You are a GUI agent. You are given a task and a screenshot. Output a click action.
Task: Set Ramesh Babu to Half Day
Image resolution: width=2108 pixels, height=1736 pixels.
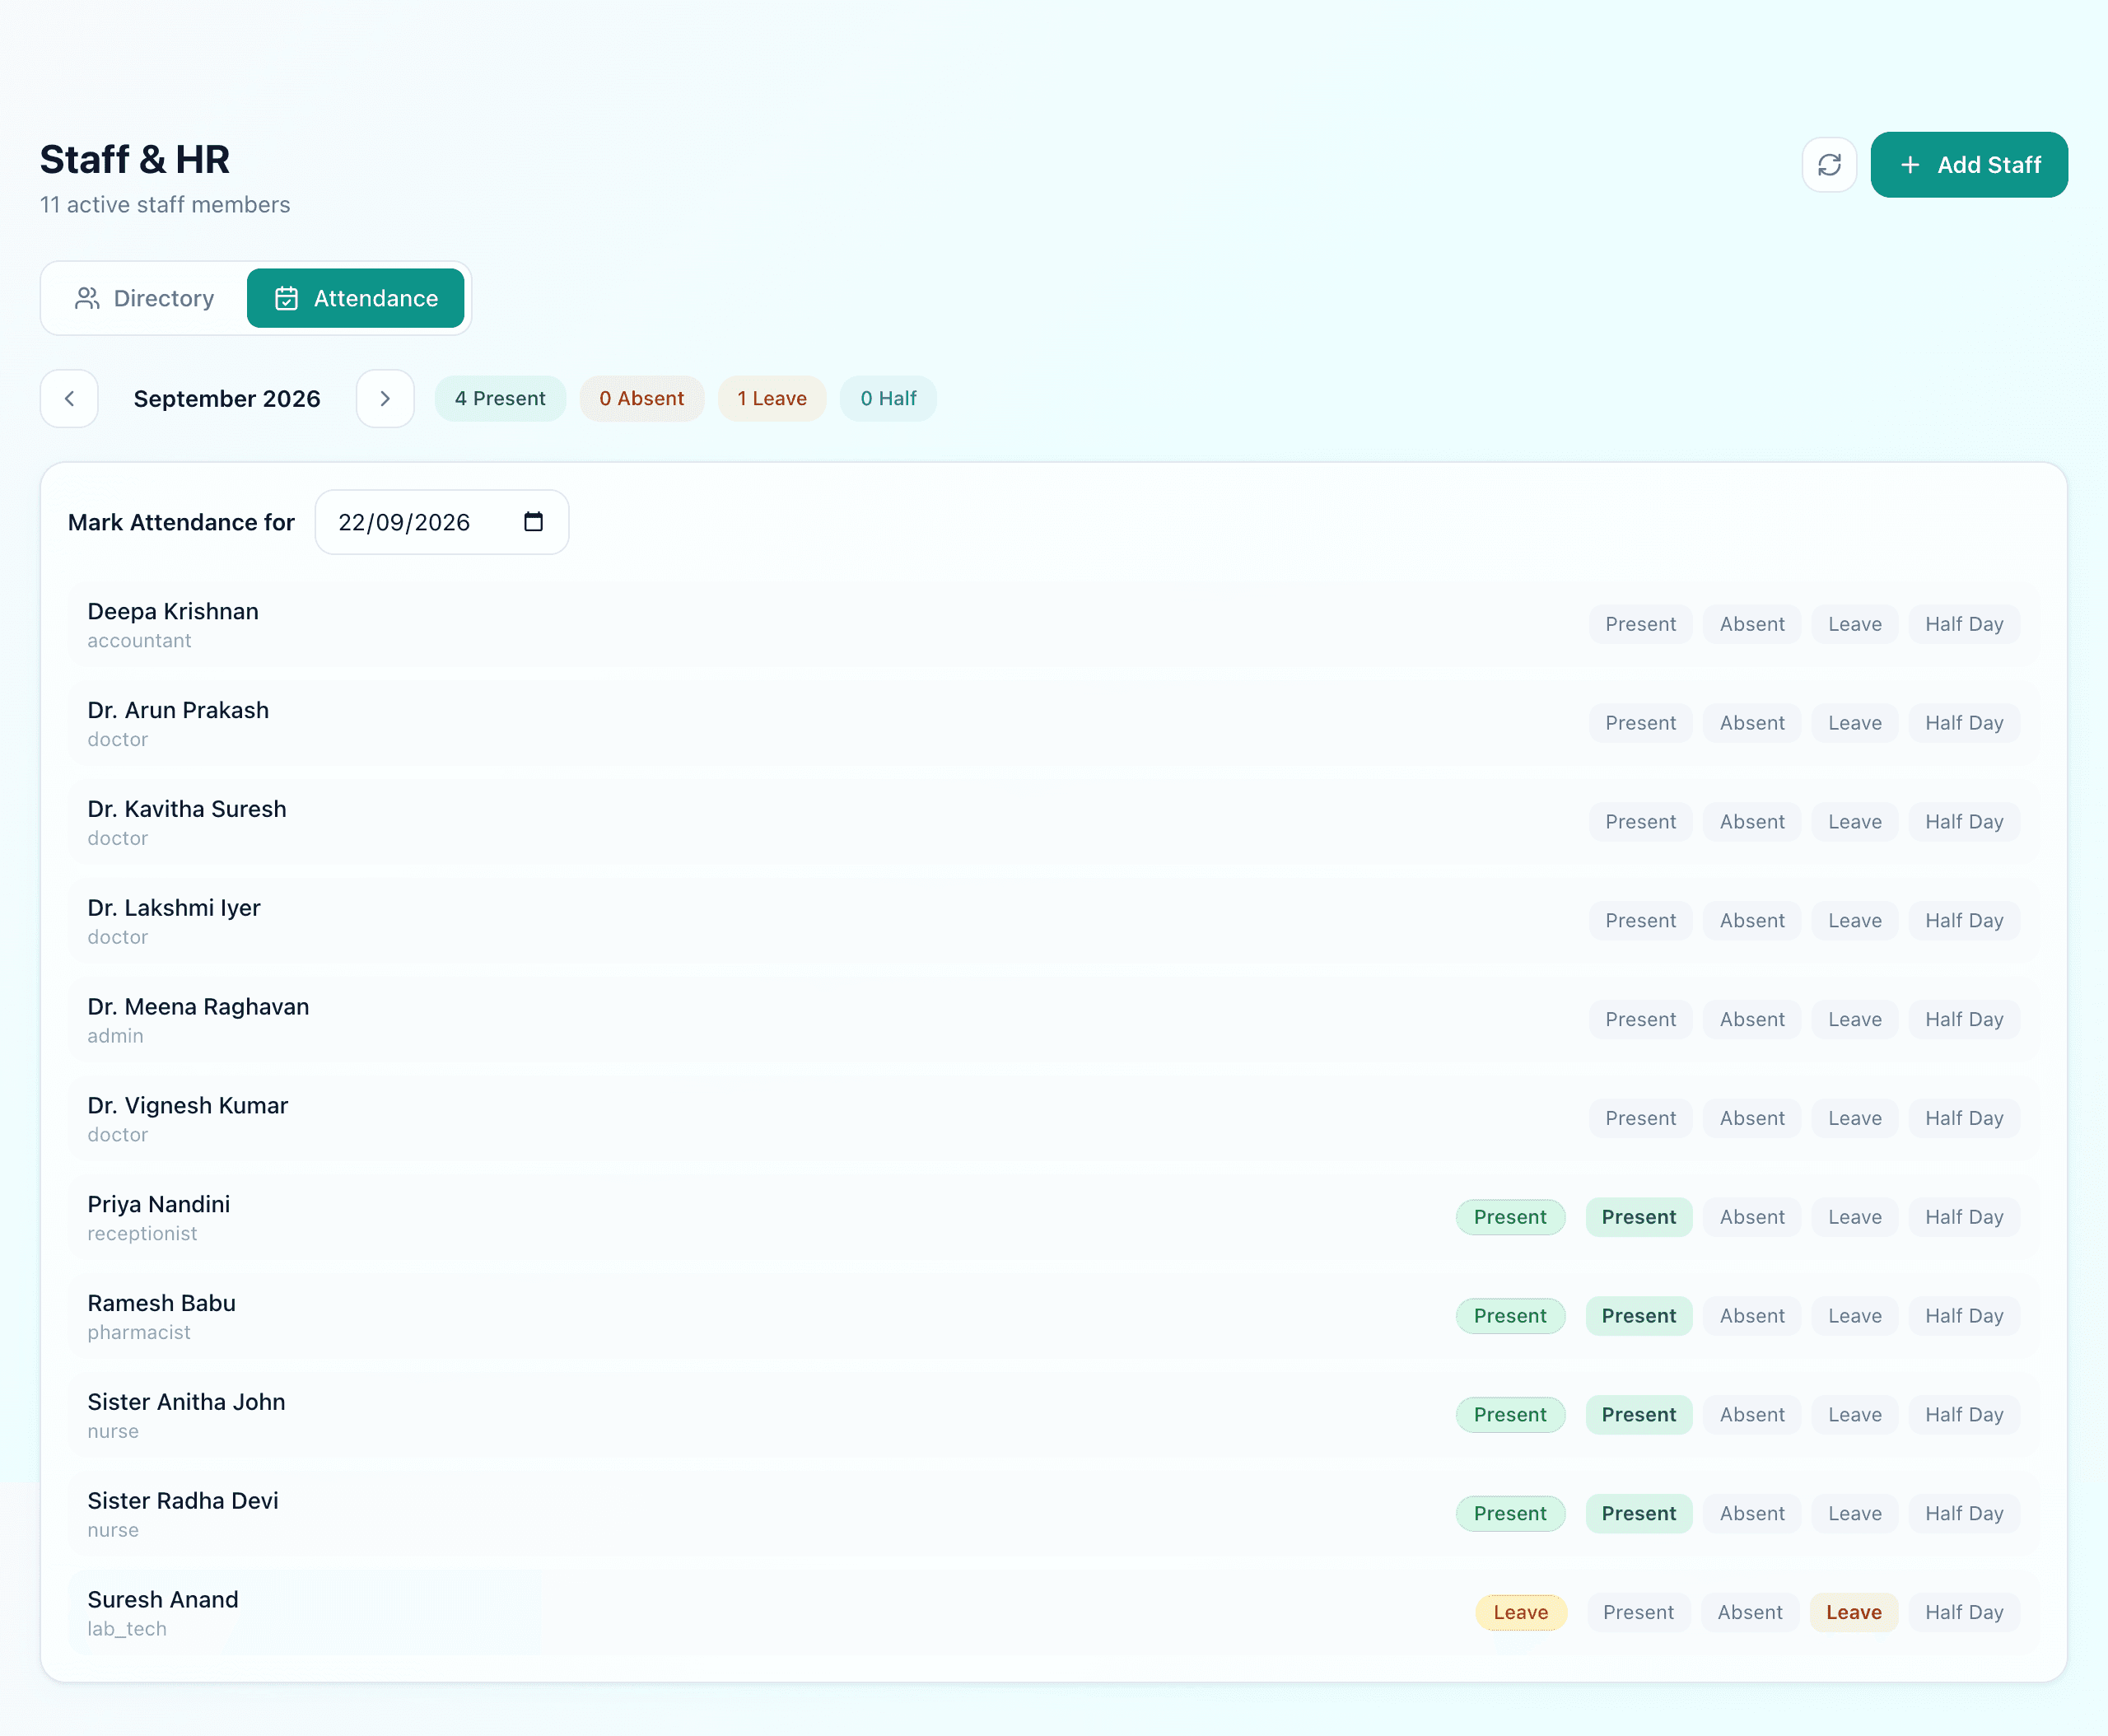click(1964, 1316)
